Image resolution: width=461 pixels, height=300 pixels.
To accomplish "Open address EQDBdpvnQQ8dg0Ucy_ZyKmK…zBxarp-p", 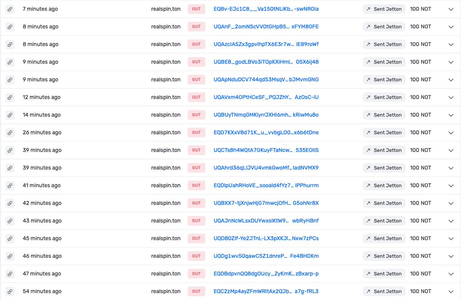I will point(266,274).
